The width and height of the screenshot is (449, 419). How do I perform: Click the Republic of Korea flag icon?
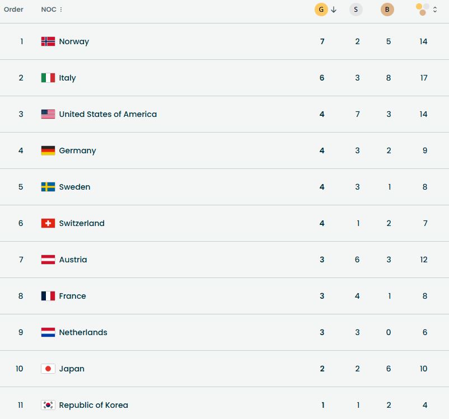[x=48, y=405]
